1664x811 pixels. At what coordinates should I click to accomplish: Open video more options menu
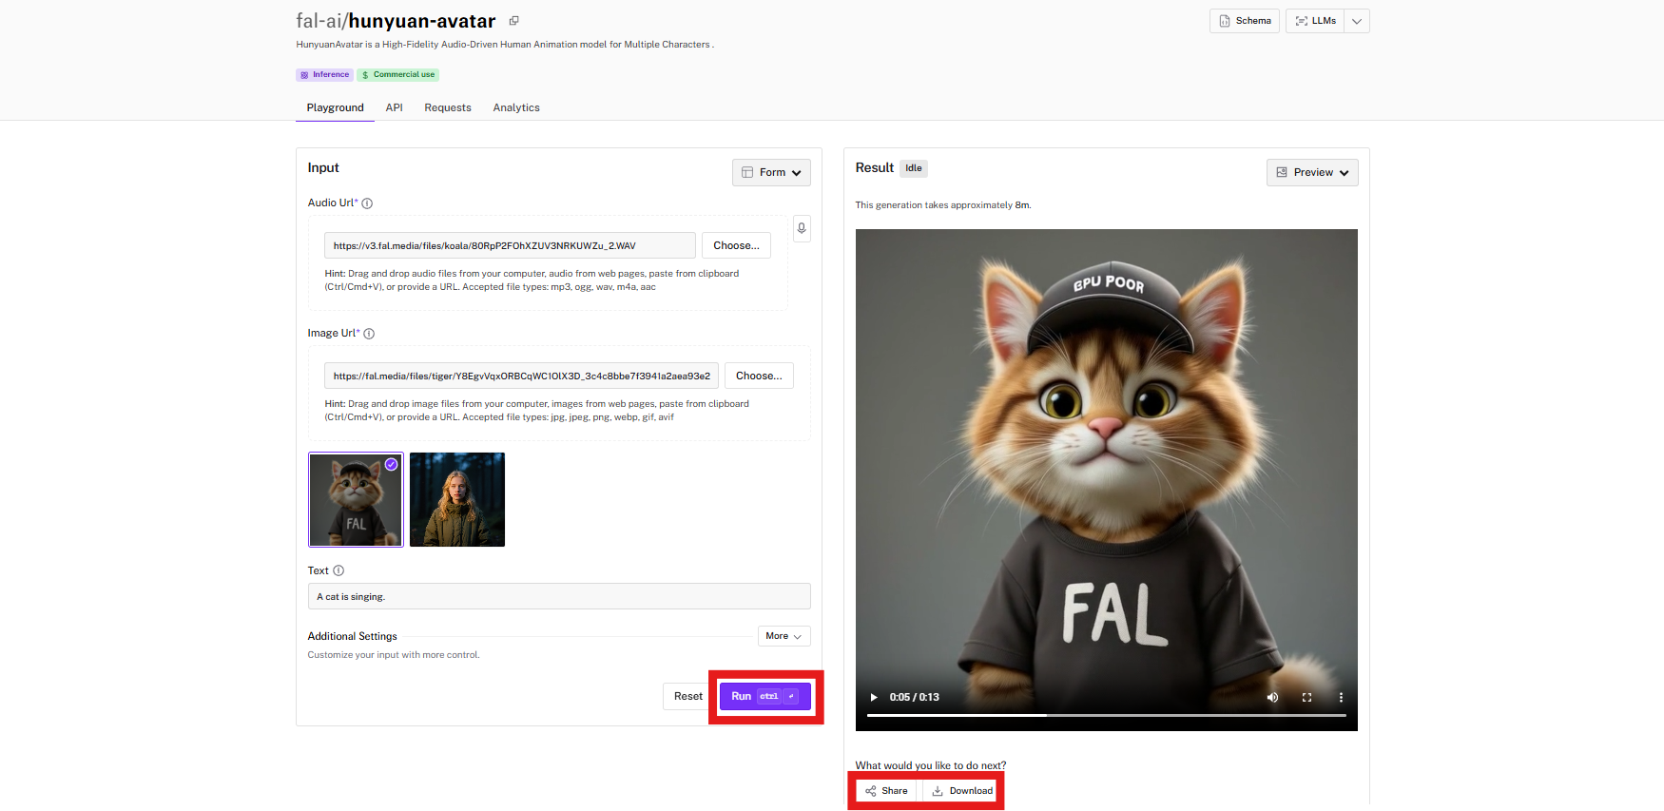pos(1341,697)
